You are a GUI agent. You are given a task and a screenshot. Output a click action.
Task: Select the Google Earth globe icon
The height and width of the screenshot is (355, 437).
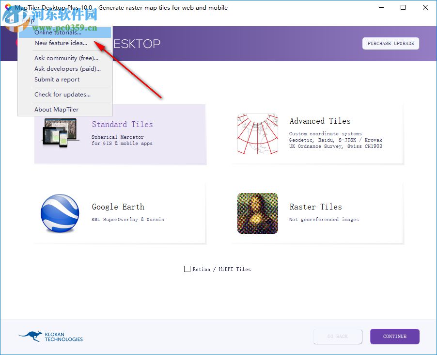[x=60, y=213]
